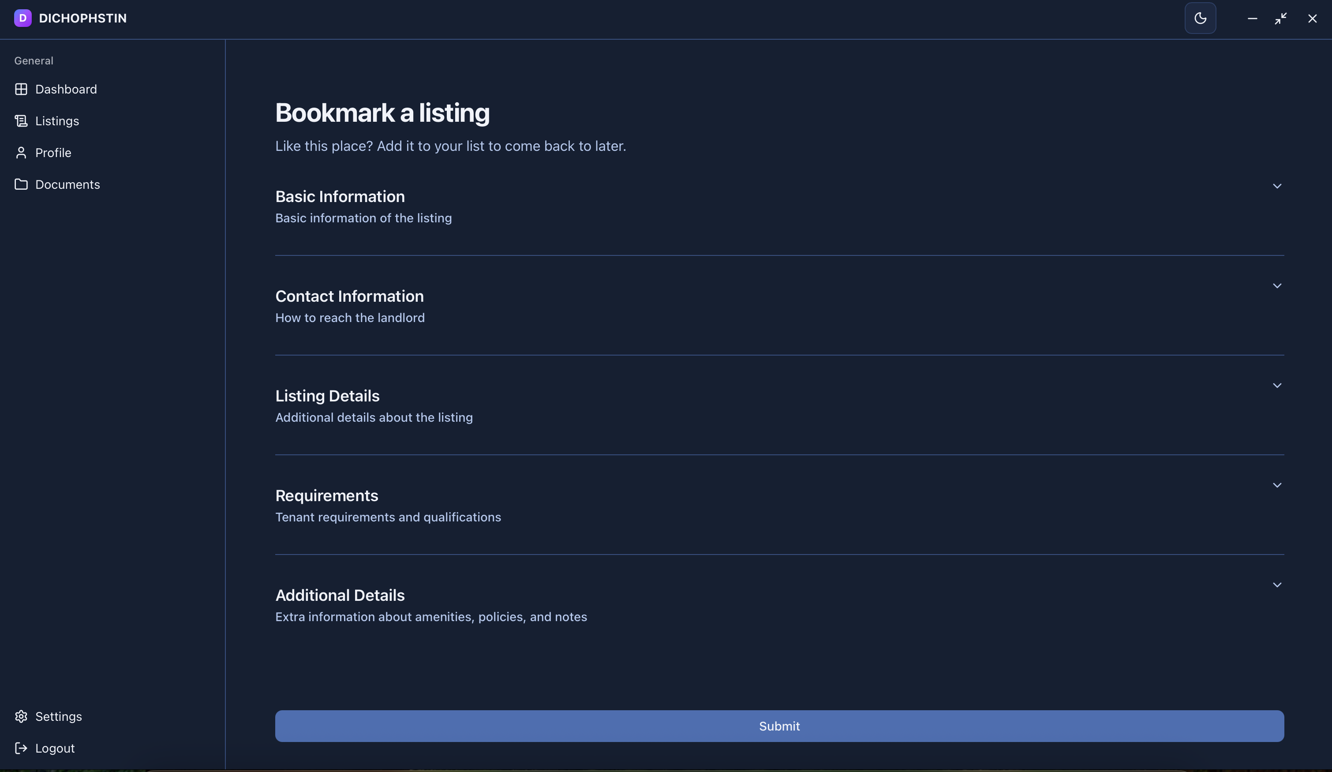Image resolution: width=1332 pixels, height=772 pixels.
Task: Open the Listings menu item
Action: pos(57,121)
